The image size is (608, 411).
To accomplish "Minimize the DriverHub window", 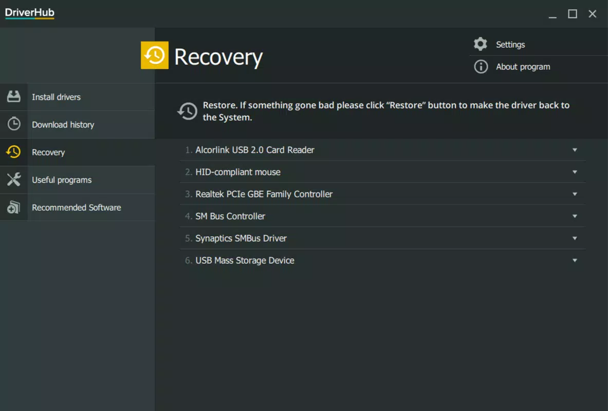I will click(552, 14).
